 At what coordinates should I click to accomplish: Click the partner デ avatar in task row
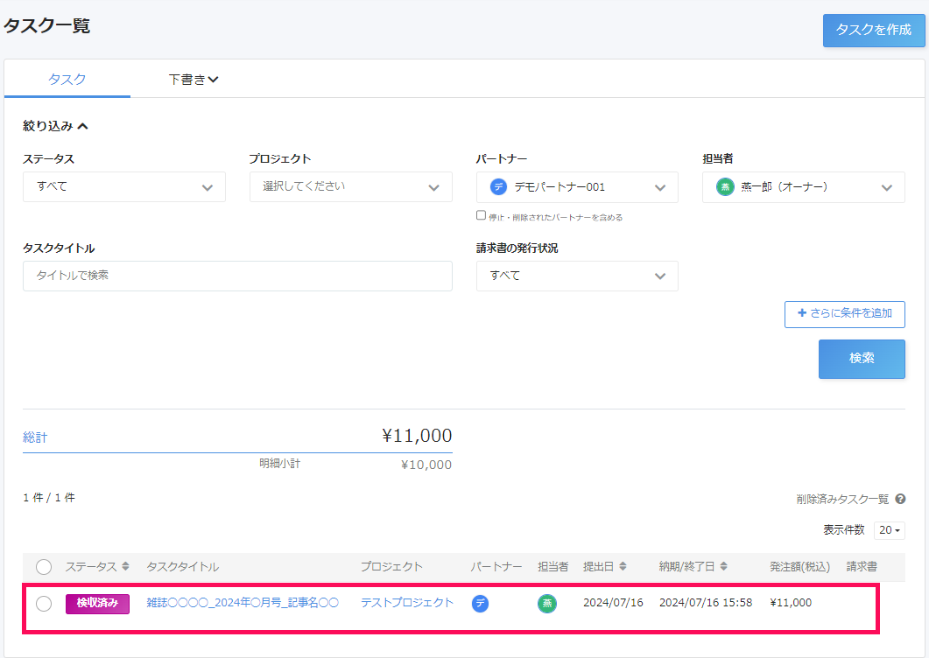(481, 604)
